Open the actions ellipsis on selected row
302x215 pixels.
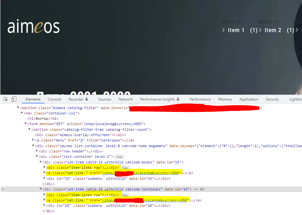click(x=3, y=189)
